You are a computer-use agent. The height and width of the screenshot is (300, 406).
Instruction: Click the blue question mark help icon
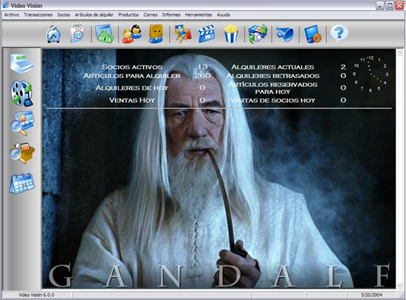tap(340, 33)
